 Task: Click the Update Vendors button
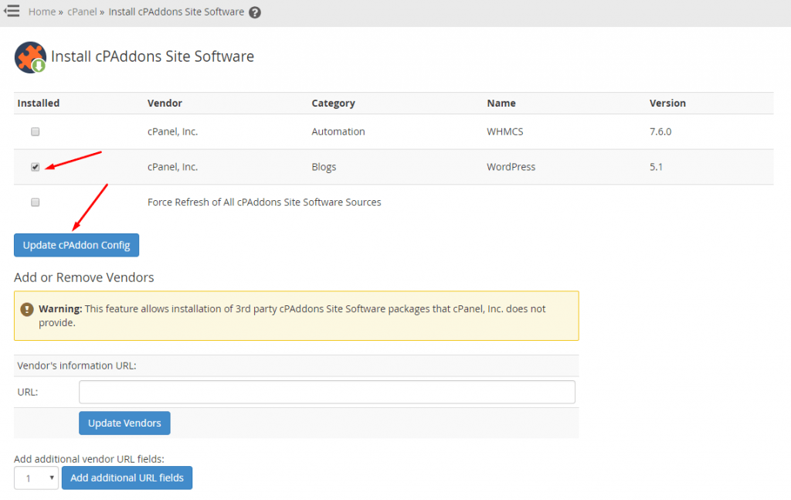pyautogui.click(x=124, y=423)
